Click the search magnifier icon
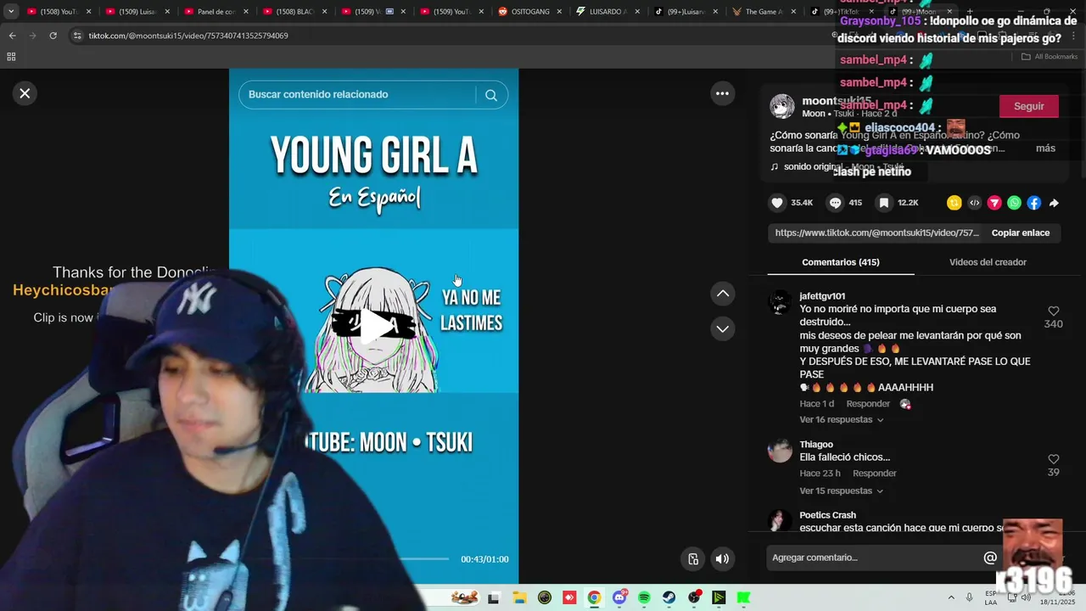 [491, 95]
